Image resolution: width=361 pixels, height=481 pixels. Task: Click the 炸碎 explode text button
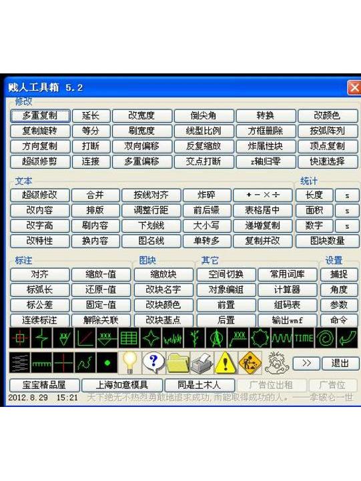(207, 195)
